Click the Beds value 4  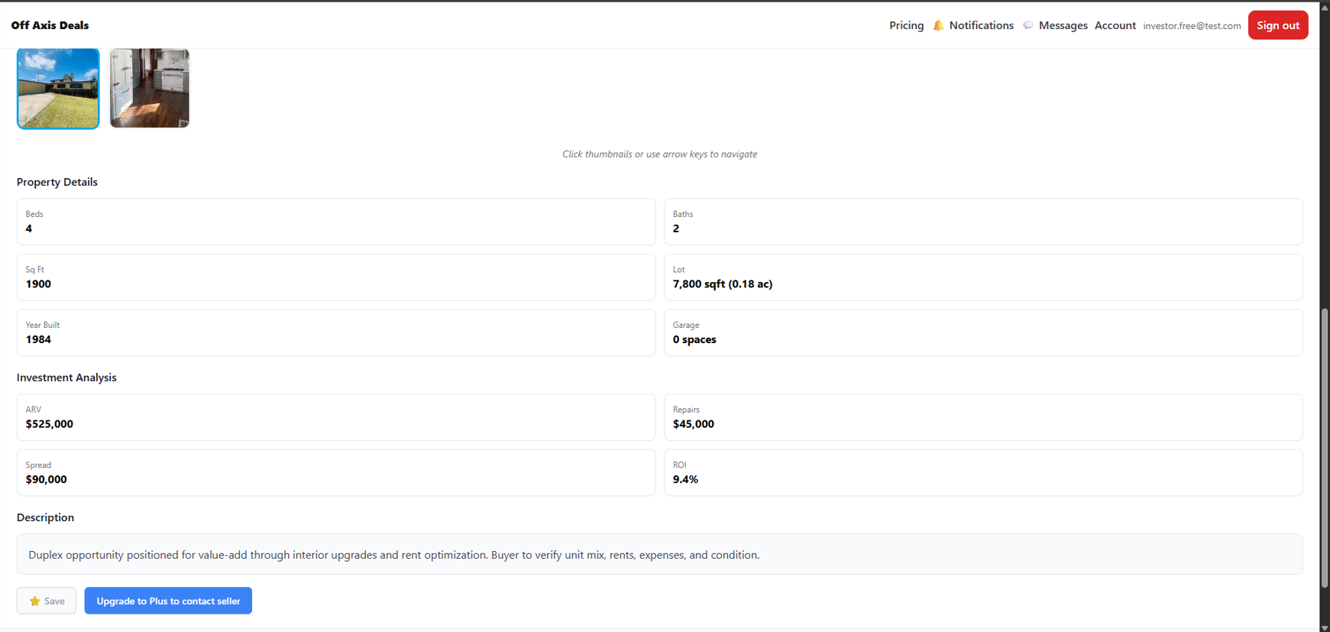pos(29,228)
